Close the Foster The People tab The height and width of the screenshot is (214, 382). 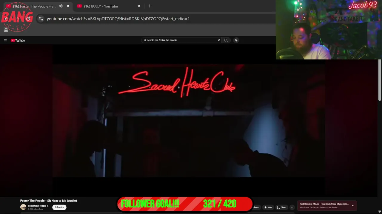click(68, 6)
